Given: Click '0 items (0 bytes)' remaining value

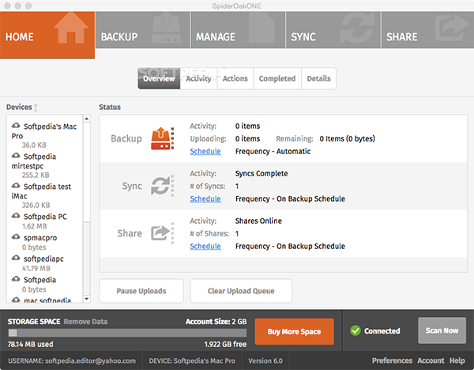Looking at the screenshot, I should tap(347, 138).
